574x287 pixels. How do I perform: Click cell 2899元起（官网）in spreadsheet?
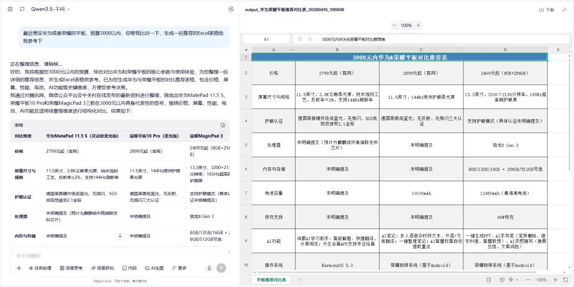[x=421, y=73]
